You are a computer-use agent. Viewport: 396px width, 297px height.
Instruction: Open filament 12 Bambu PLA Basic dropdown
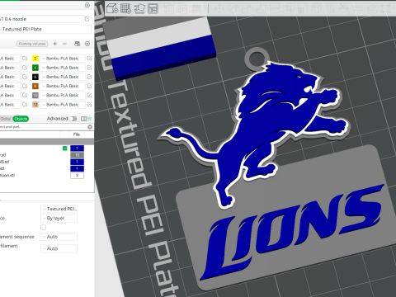(63, 105)
